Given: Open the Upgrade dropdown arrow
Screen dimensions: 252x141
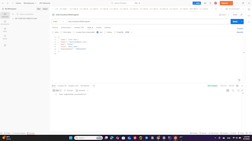Looking at the screenshot, I should pos(231,3).
